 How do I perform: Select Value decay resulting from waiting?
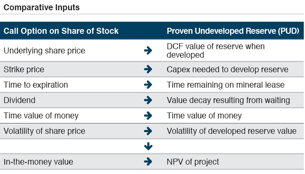[x=228, y=100]
